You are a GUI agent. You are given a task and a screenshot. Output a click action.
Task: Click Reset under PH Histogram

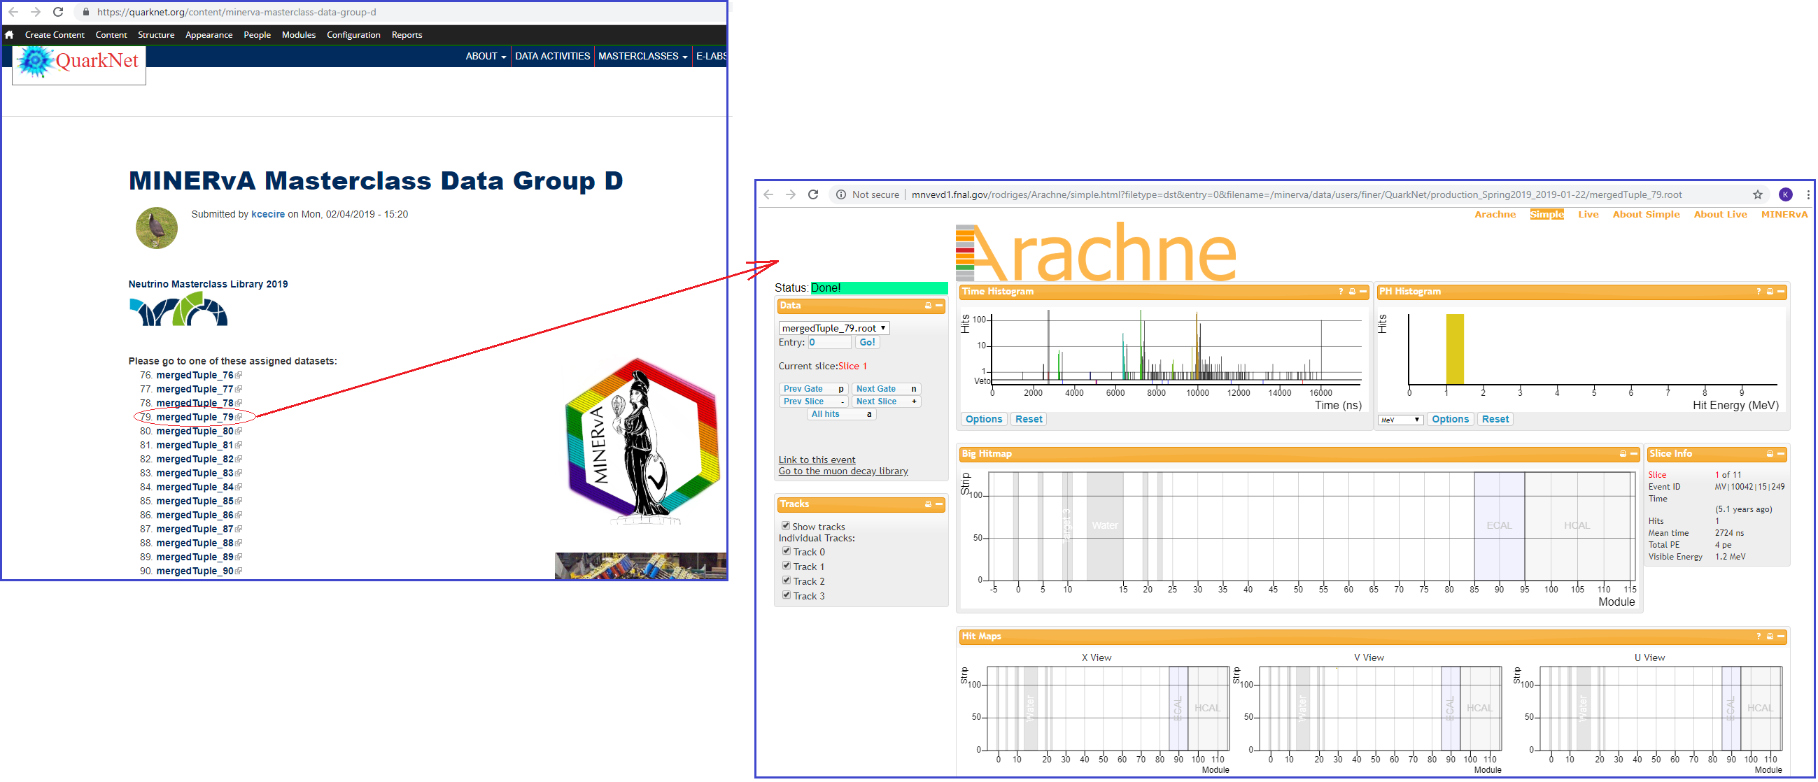point(1495,420)
